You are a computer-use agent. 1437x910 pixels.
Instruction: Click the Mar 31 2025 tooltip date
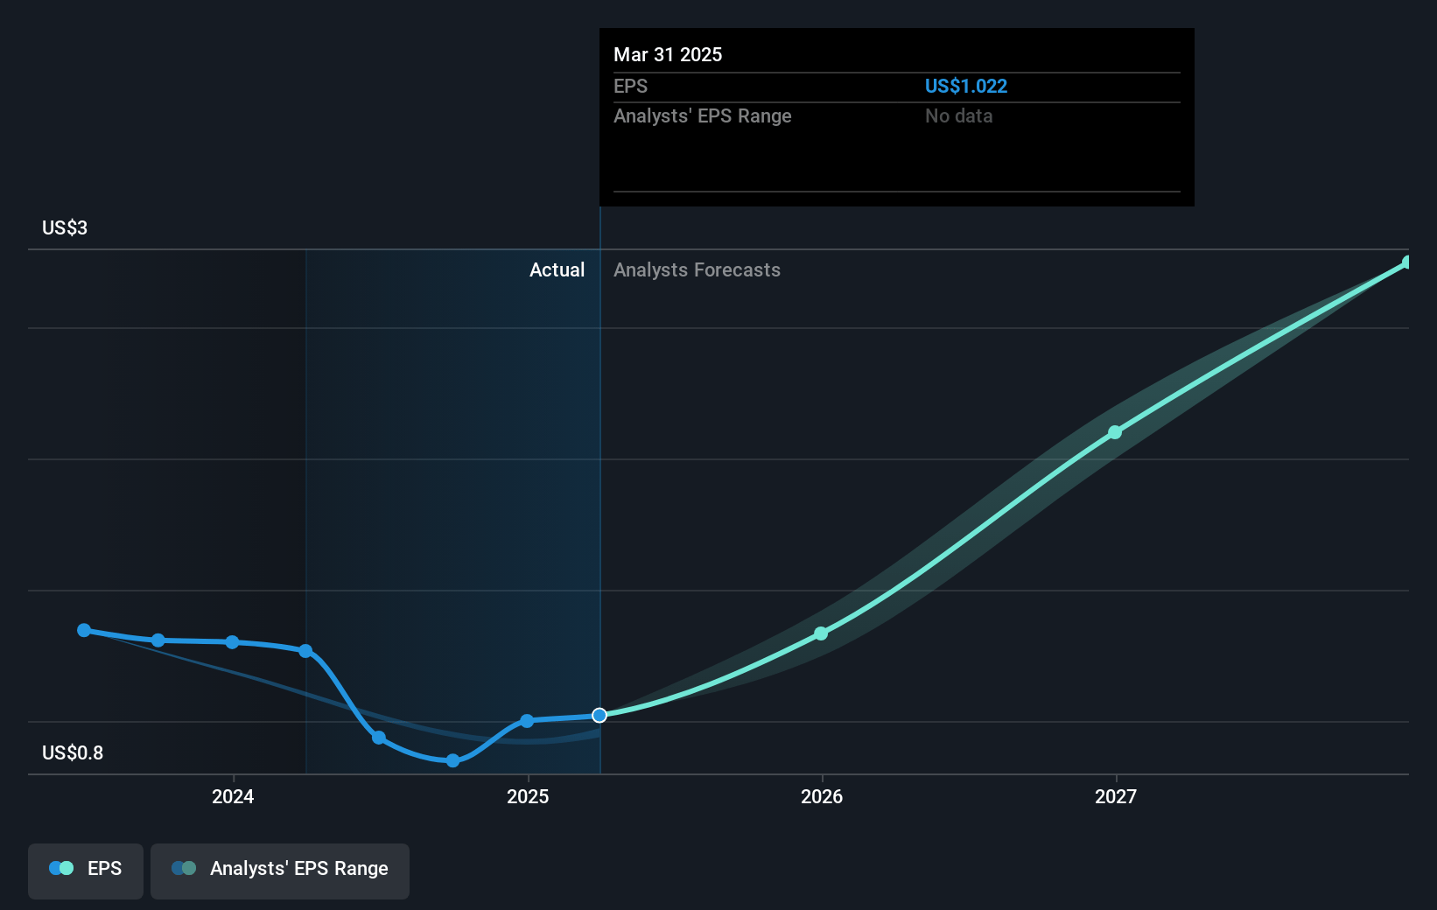[x=668, y=54]
